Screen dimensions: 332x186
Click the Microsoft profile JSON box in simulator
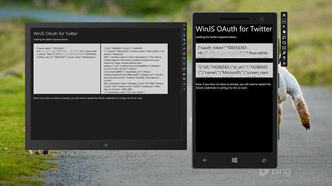pos(134,69)
